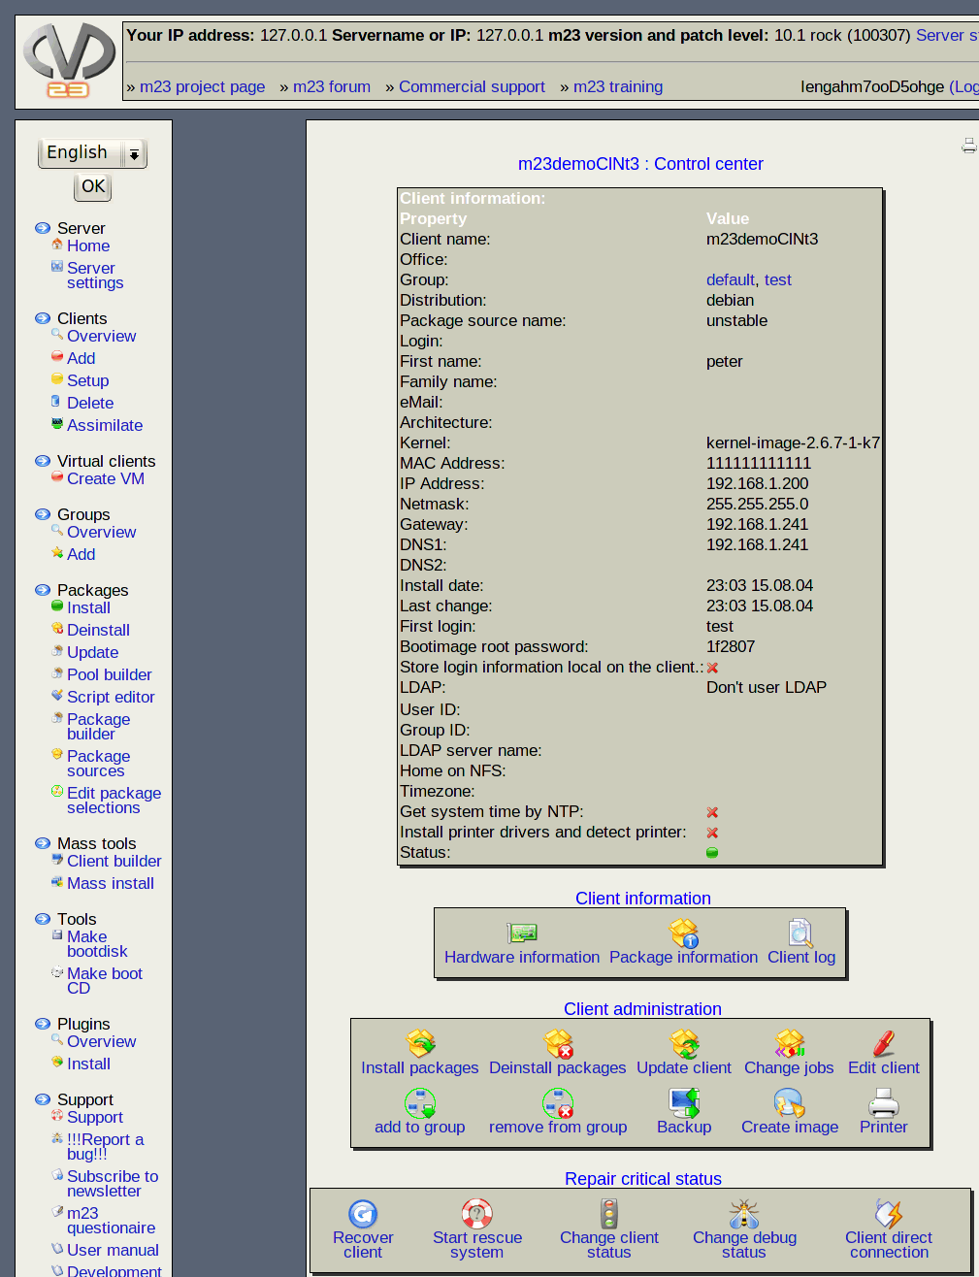Viewport: 979px width, 1277px height.
Task: Click the m23 logo image
Action: click(x=69, y=60)
